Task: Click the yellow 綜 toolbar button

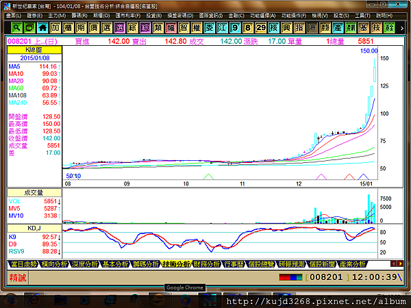Action: click(x=132, y=27)
